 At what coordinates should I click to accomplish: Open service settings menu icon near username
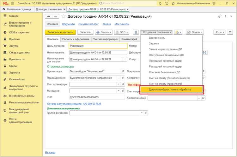pyautogui.click(x=214, y=3)
